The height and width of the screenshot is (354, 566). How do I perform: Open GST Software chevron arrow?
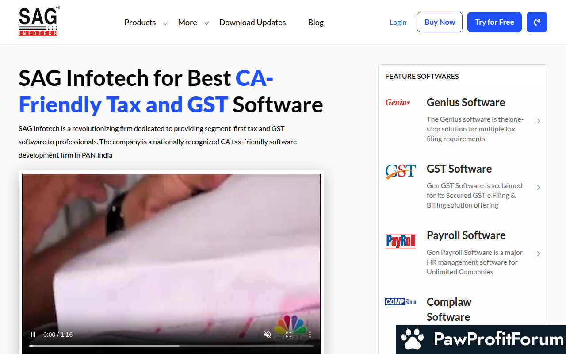[539, 187]
